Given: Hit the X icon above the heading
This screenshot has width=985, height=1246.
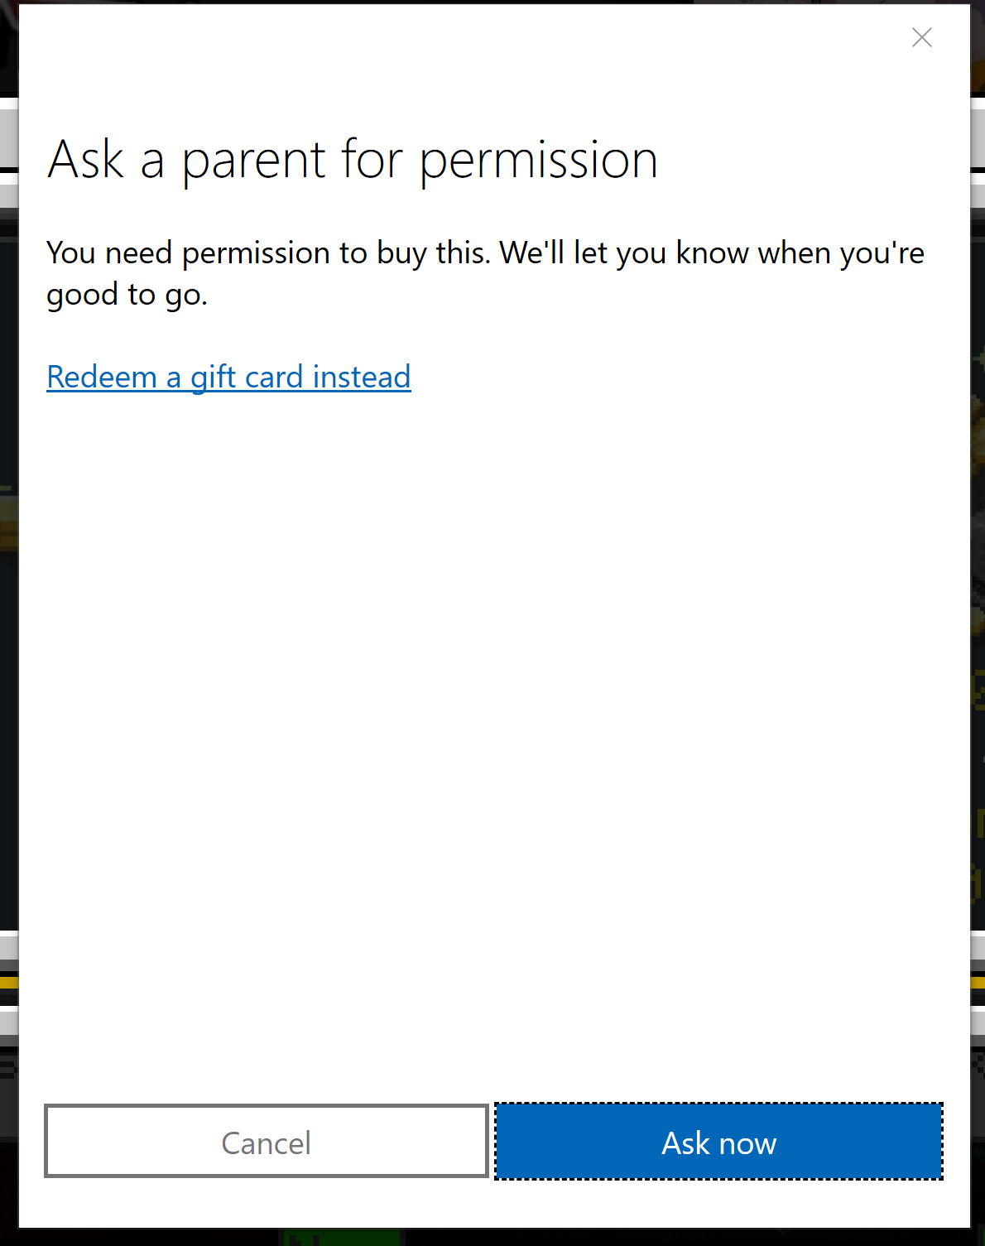Looking at the screenshot, I should tap(921, 37).
